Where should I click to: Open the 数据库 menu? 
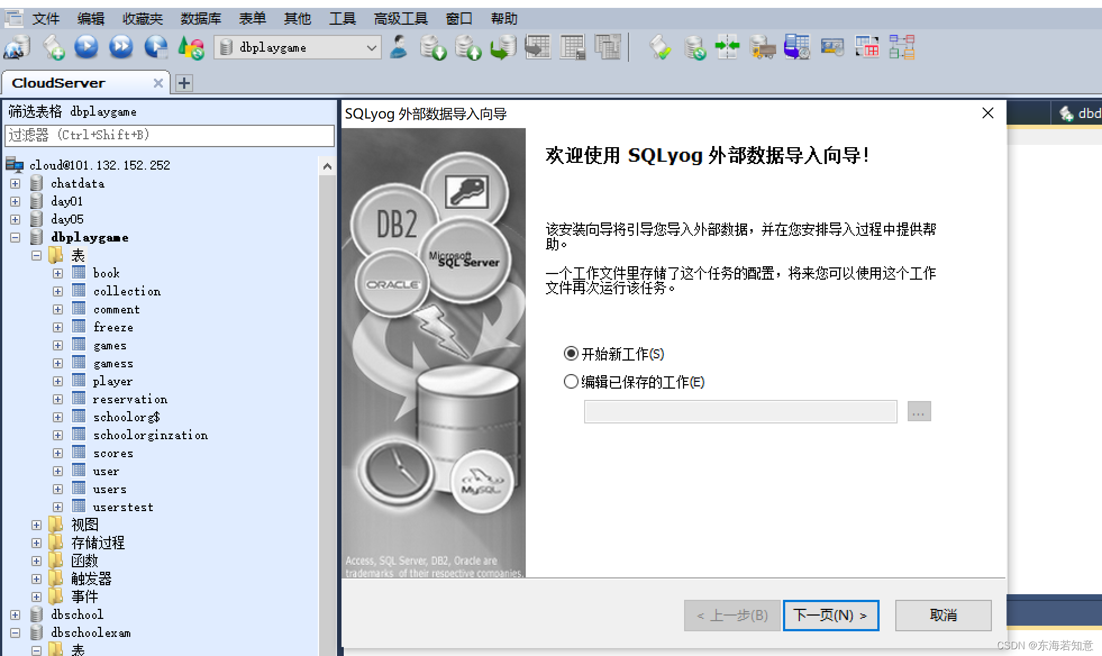[201, 19]
